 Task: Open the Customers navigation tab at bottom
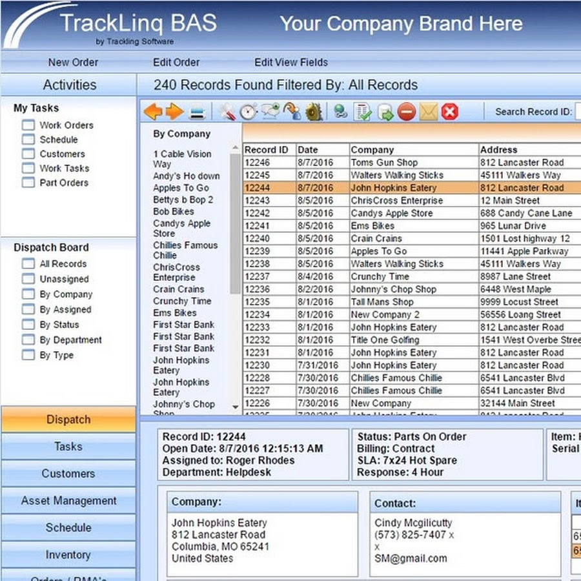(68, 474)
